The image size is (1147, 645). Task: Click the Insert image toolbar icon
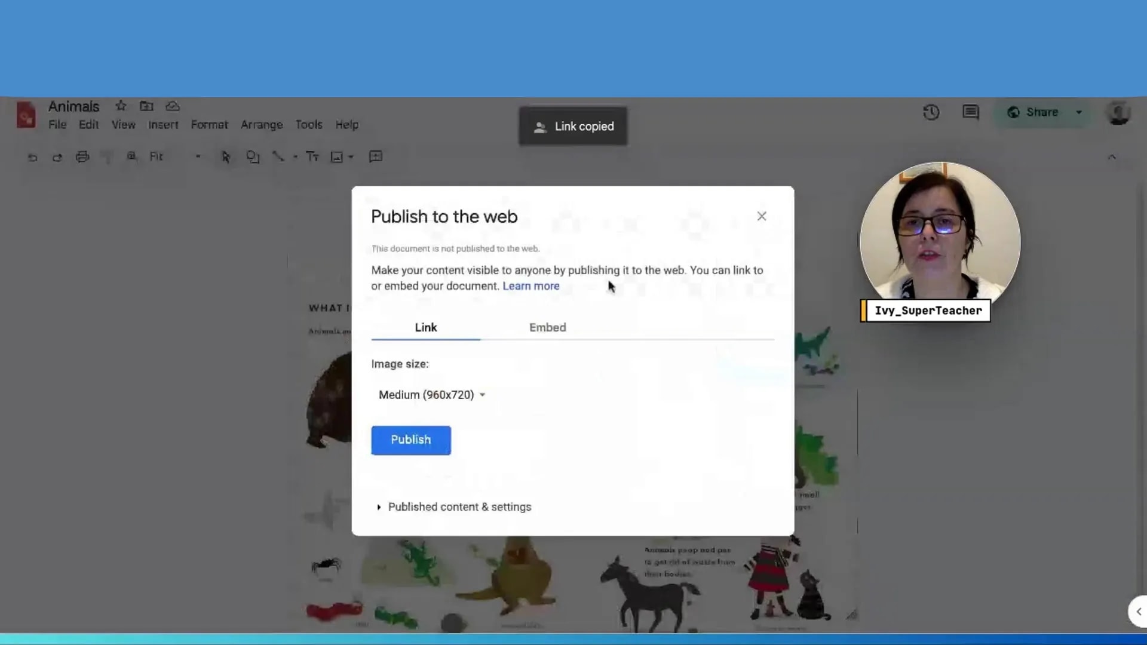[x=338, y=156]
